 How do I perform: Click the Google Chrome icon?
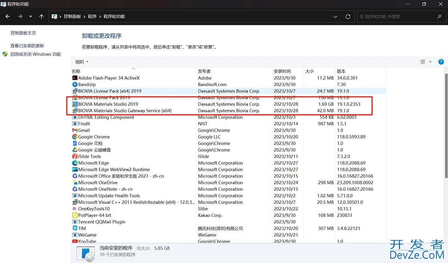(x=75, y=137)
